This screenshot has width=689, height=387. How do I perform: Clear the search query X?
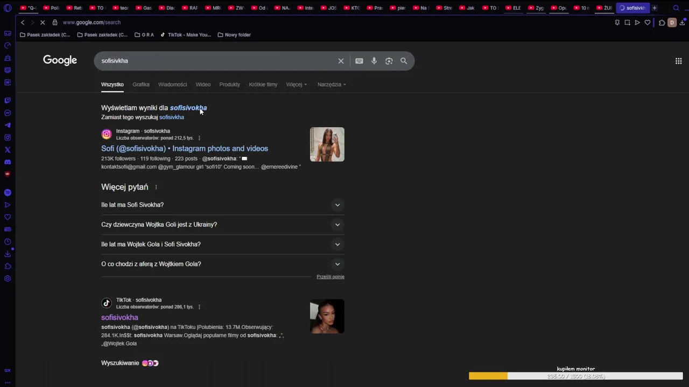coord(341,61)
